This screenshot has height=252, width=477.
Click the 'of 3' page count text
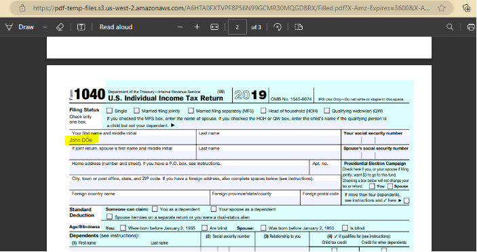(256, 27)
